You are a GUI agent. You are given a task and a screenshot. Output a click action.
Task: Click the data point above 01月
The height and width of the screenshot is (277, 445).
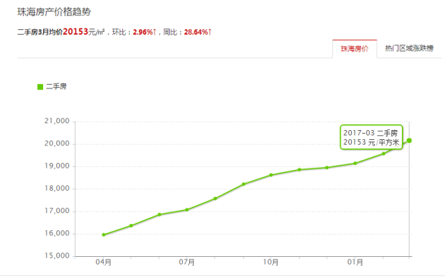(355, 164)
